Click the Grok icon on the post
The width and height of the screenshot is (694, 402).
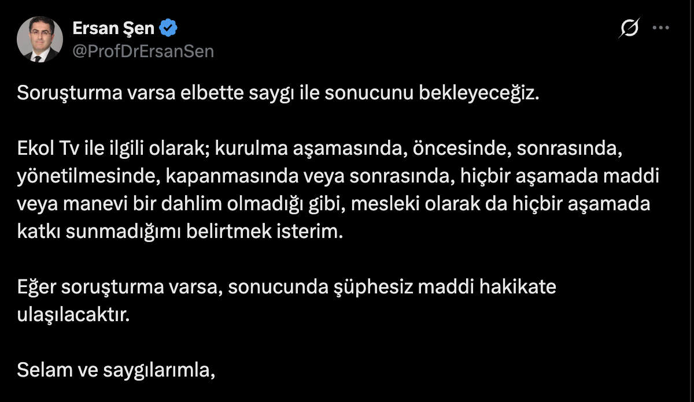(x=629, y=28)
